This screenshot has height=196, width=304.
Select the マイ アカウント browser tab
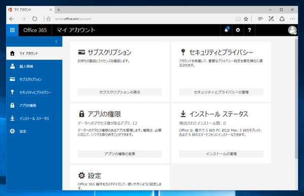[x=30, y=10]
